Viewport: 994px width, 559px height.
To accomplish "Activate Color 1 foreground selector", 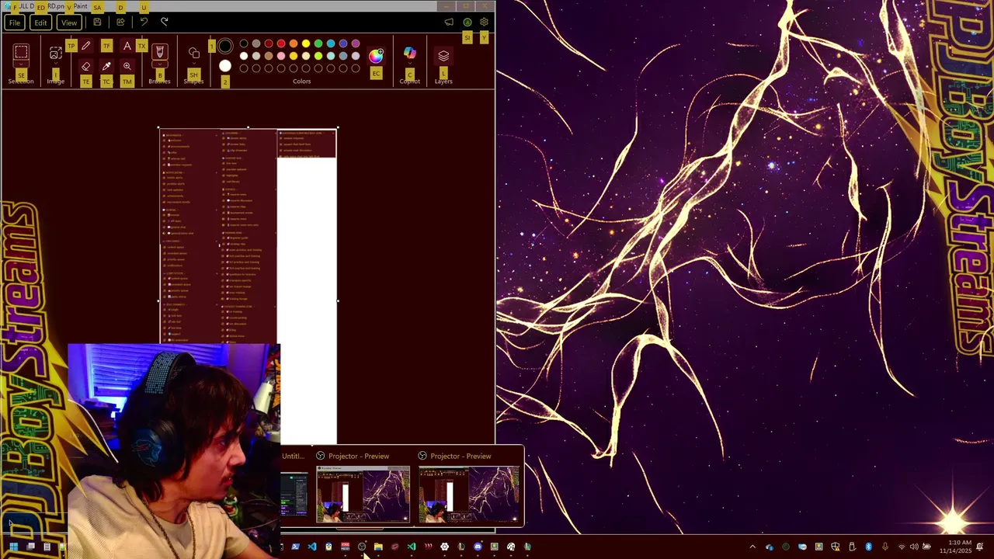I will click(x=225, y=46).
